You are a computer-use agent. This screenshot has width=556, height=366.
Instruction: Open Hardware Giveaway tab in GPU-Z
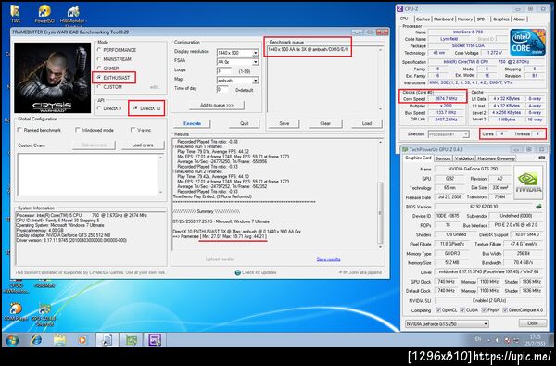point(496,158)
